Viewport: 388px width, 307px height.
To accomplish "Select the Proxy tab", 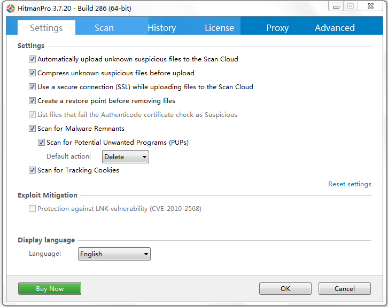I will pyautogui.click(x=277, y=28).
